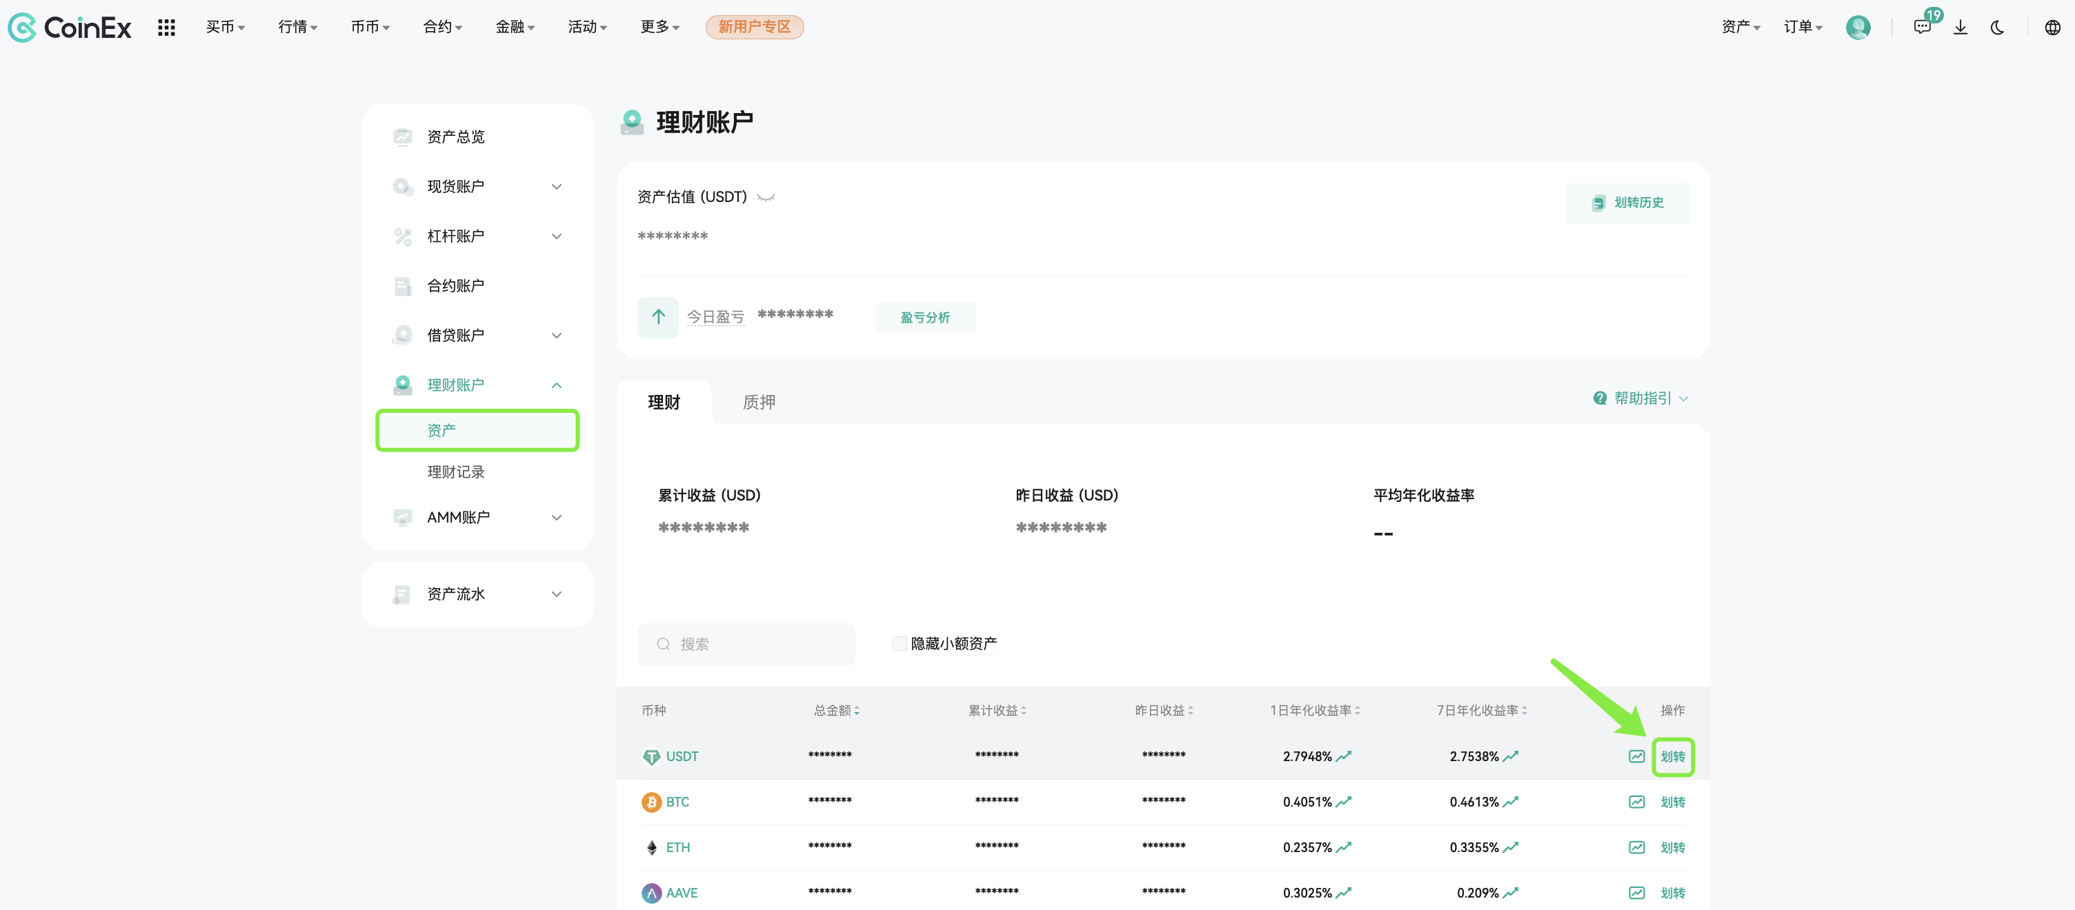2075x910 pixels.
Task: Click the ETH coin icon
Action: point(651,847)
